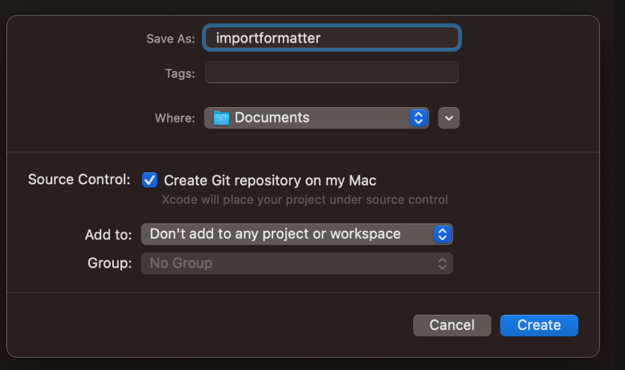Click the blue arrows on Where popup
625x370 pixels.
(x=418, y=118)
